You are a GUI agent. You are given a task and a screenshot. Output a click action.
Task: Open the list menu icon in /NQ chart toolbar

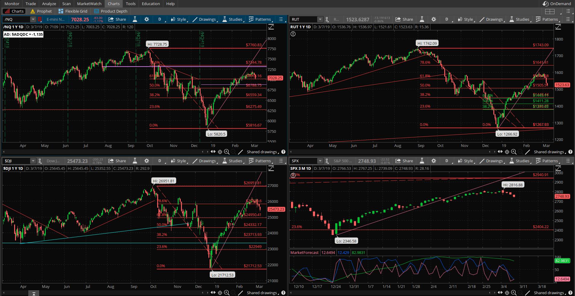pyautogui.click(x=281, y=19)
